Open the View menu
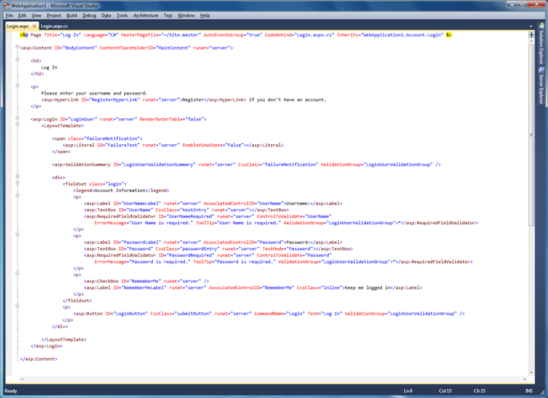The image size is (548, 398). [x=37, y=15]
